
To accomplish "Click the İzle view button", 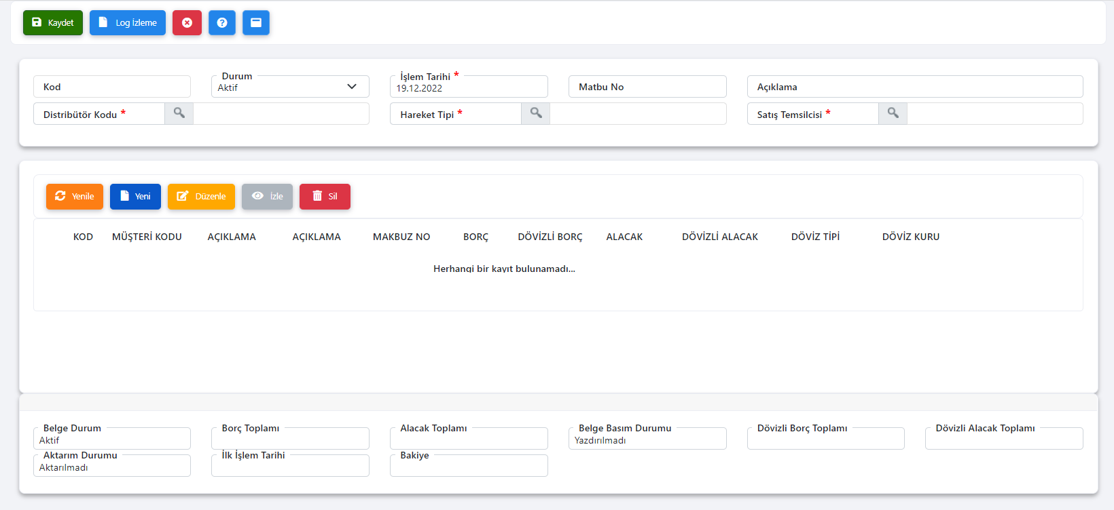I will (267, 196).
